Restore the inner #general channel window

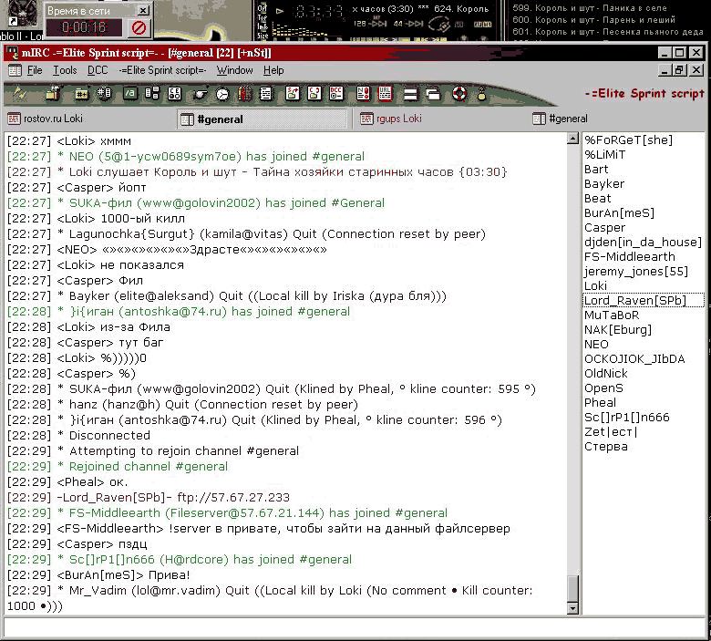pos(679,70)
